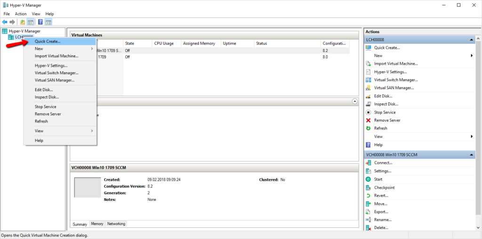The width and height of the screenshot is (482, 239).
Task: Click the Connect icon for the VM
Action: tap(368, 162)
